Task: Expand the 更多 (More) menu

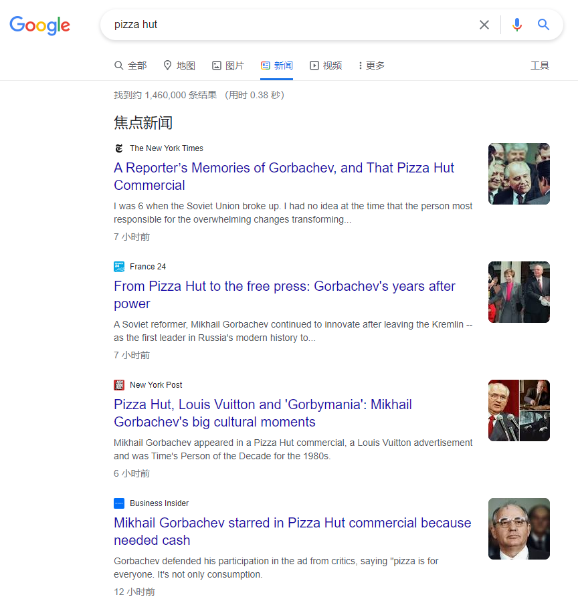Action: click(x=371, y=66)
